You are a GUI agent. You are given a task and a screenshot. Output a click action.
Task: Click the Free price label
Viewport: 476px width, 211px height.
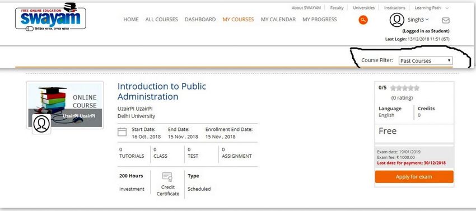[388, 131]
